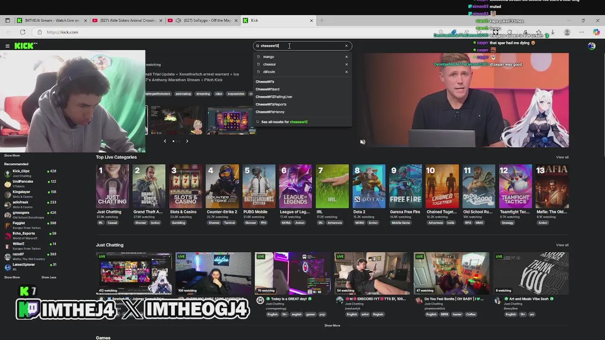Click the browser address bar
The width and height of the screenshot is (605, 340).
(236, 32)
